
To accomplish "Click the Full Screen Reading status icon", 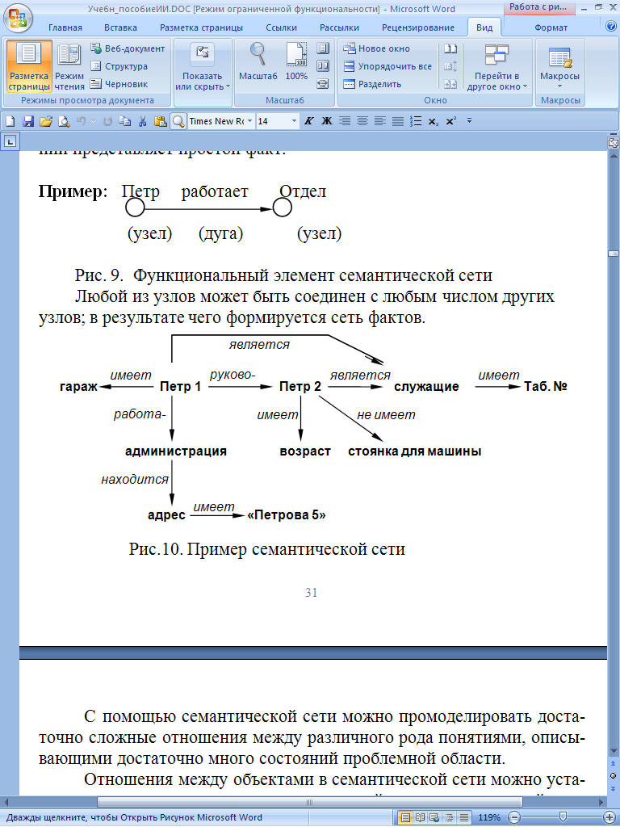I will [420, 818].
